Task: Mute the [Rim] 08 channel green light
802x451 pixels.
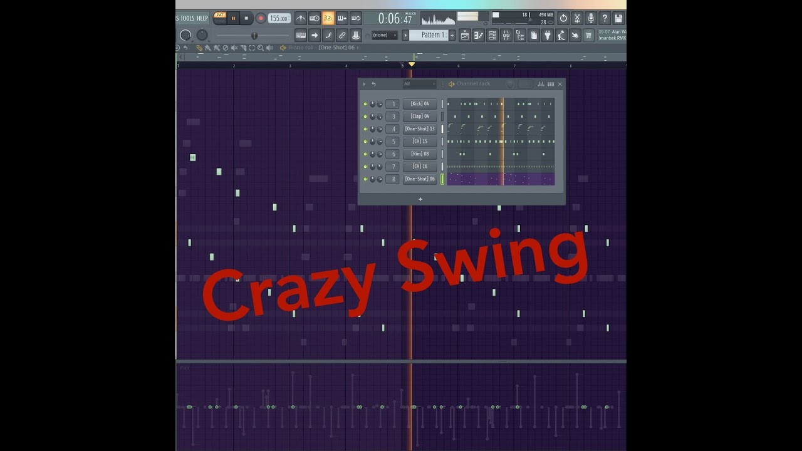Action: point(365,154)
